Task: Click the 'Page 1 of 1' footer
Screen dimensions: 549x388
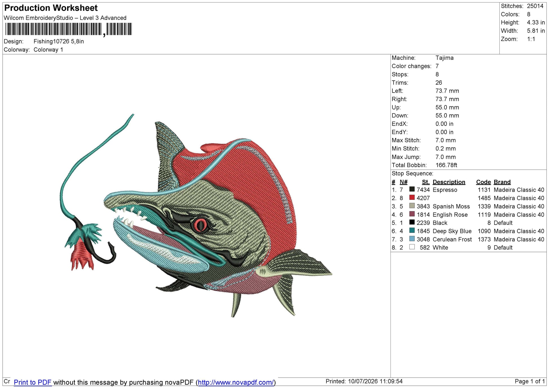Action: [x=530, y=382]
